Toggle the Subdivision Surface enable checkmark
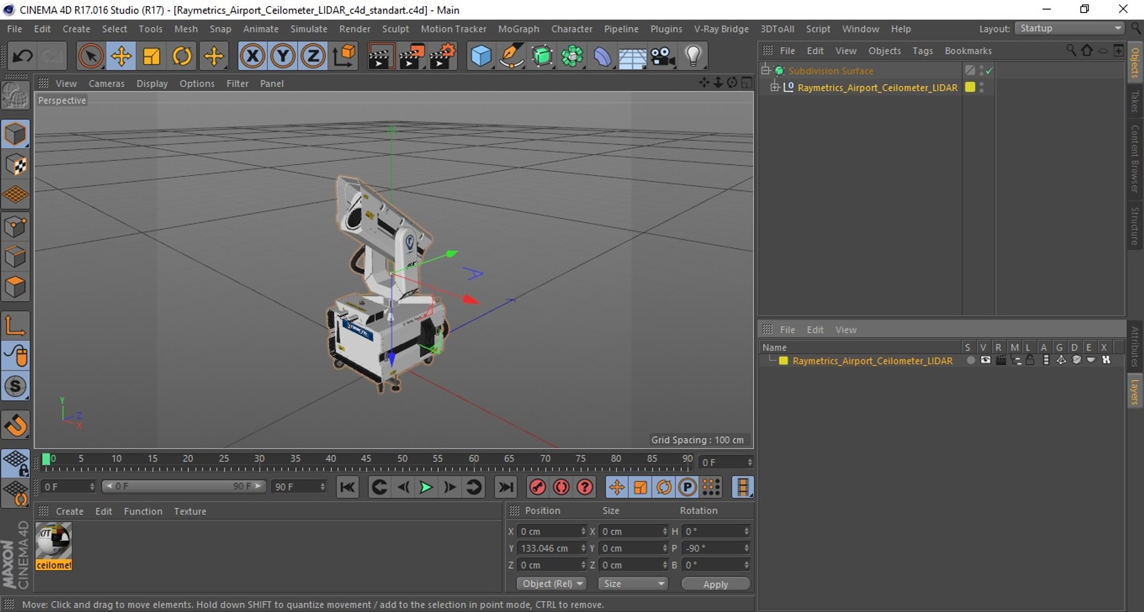Screen dimensions: 1144x612 (990, 71)
